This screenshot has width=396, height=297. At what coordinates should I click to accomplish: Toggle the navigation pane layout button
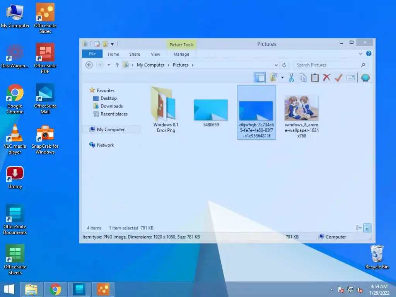click(x=259, y=78)
